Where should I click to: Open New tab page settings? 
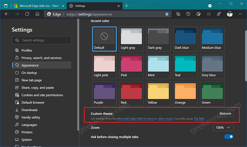tap(42, 80)
